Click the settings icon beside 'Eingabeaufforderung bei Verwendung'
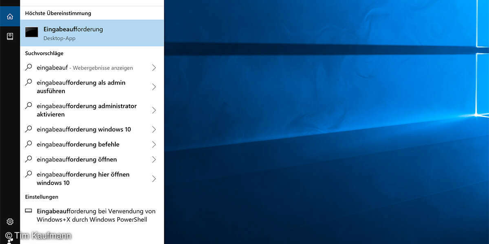489x244 pixels. [29, 211]
